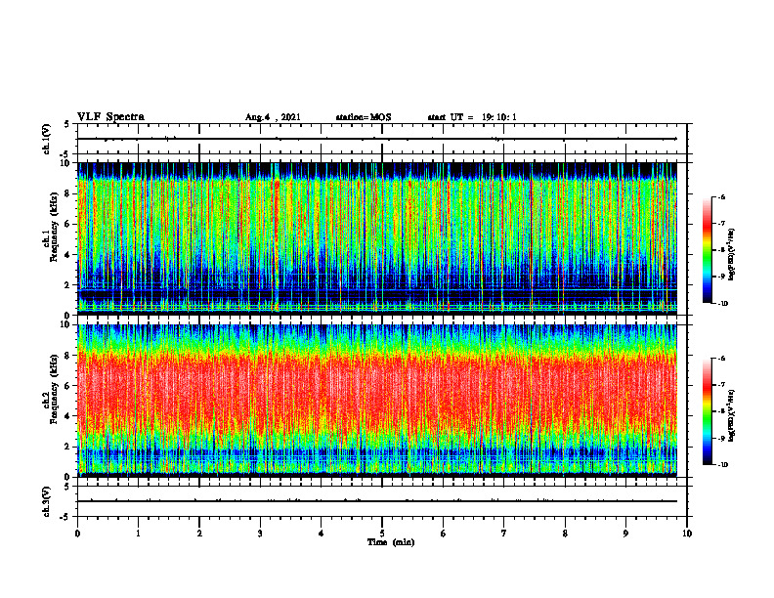Click the "station=MOS" header text
This screenshot has height=598, width=774.
pos(364,117)
